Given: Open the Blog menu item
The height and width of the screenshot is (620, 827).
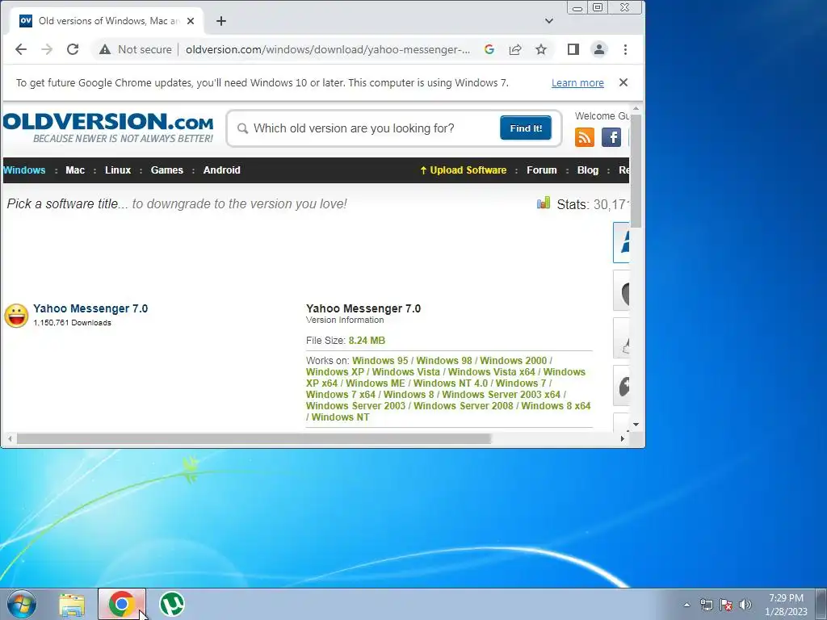Looking at the screenshot, I should point(588,170).
